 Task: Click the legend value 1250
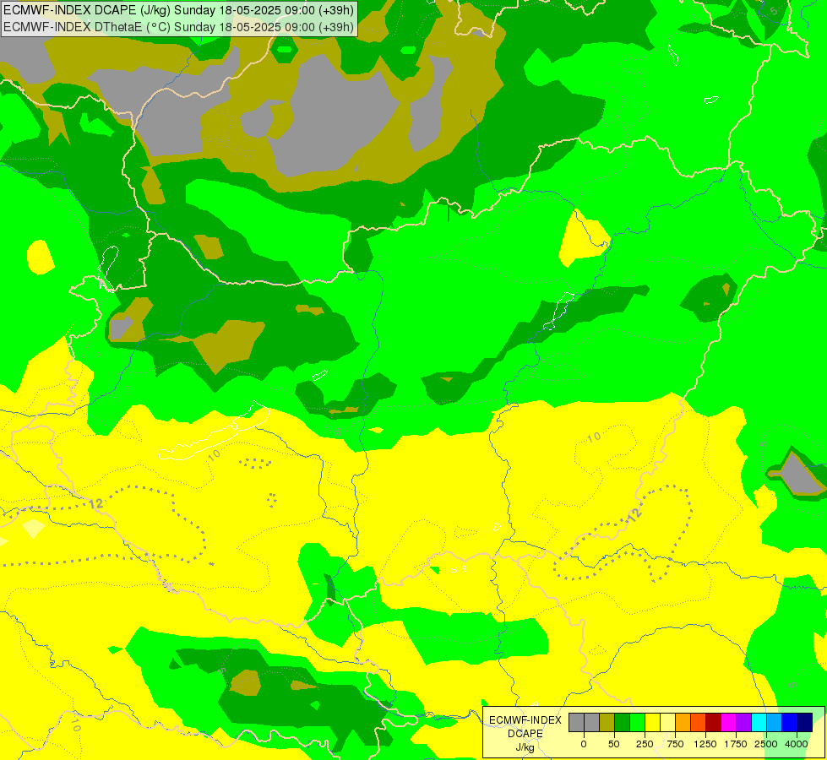point(705,744)
